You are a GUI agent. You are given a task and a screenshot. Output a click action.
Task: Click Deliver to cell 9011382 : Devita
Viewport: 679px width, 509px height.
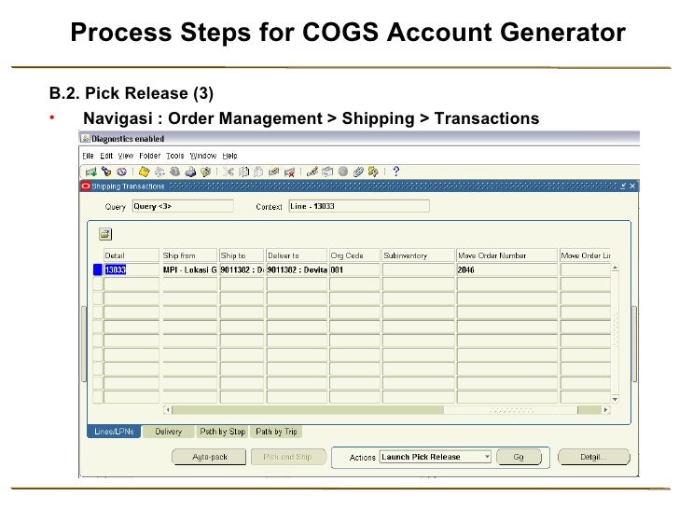pyautogui.click(x=297, y=269)
